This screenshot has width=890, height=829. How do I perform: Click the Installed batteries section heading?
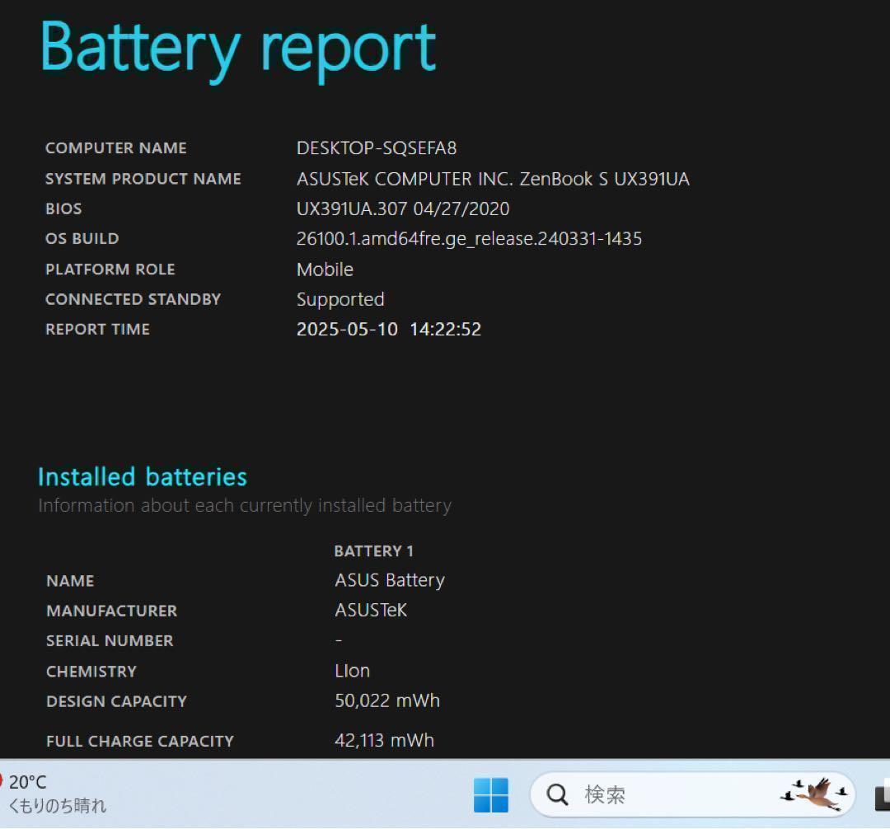[x=143, y=477]
